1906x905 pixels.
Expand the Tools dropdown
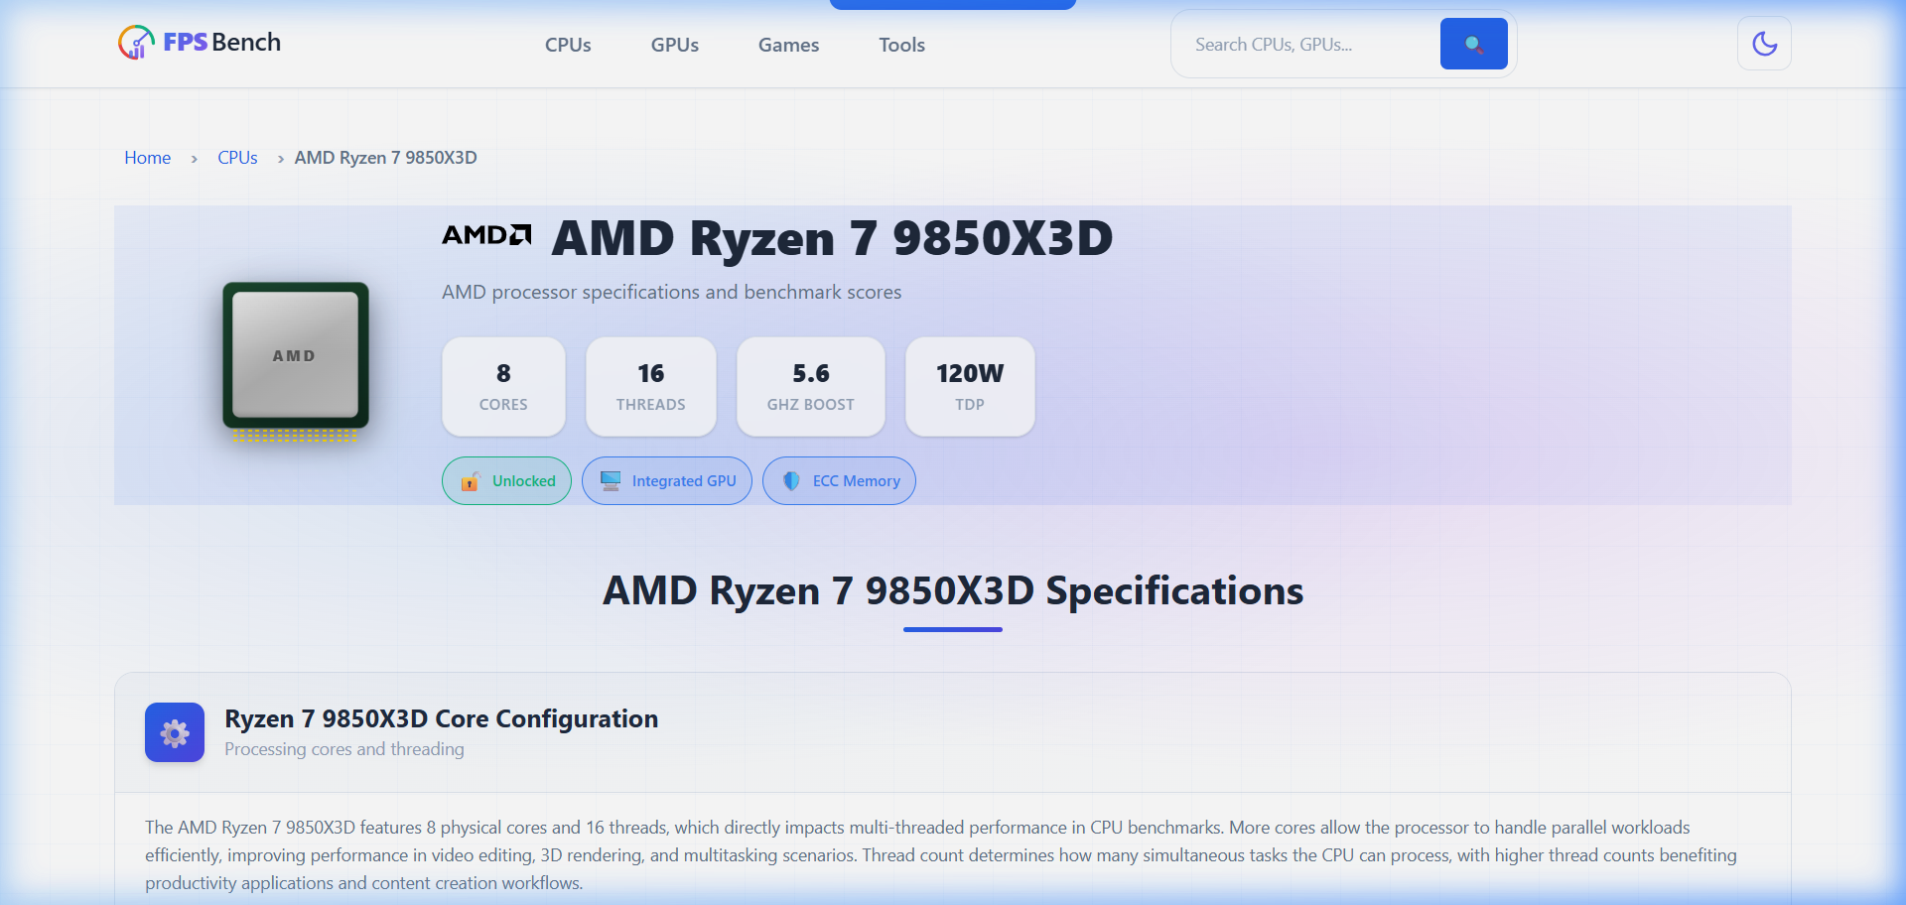[901, 45]
